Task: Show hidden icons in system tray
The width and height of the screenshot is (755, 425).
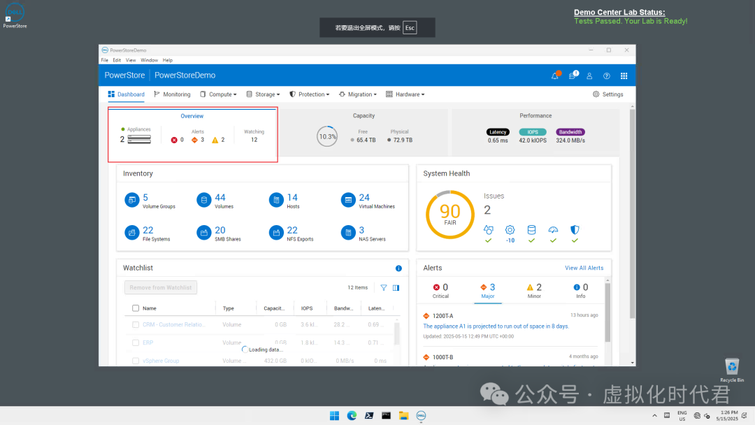Action: [654, 416]
